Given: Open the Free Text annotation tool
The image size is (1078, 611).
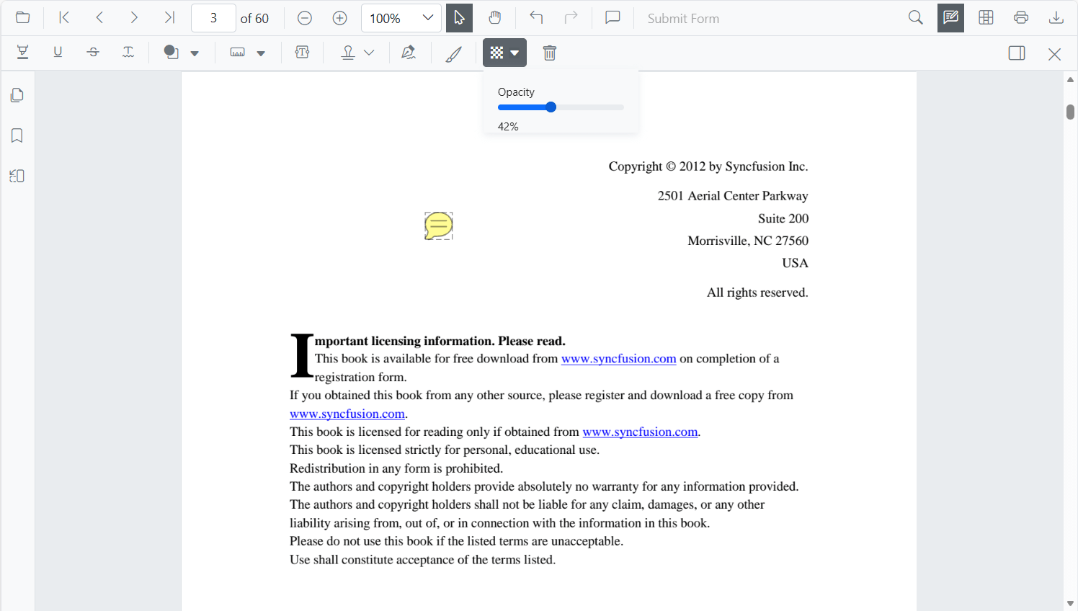Looking at the screenshot, I should click(x=302, y=52).
